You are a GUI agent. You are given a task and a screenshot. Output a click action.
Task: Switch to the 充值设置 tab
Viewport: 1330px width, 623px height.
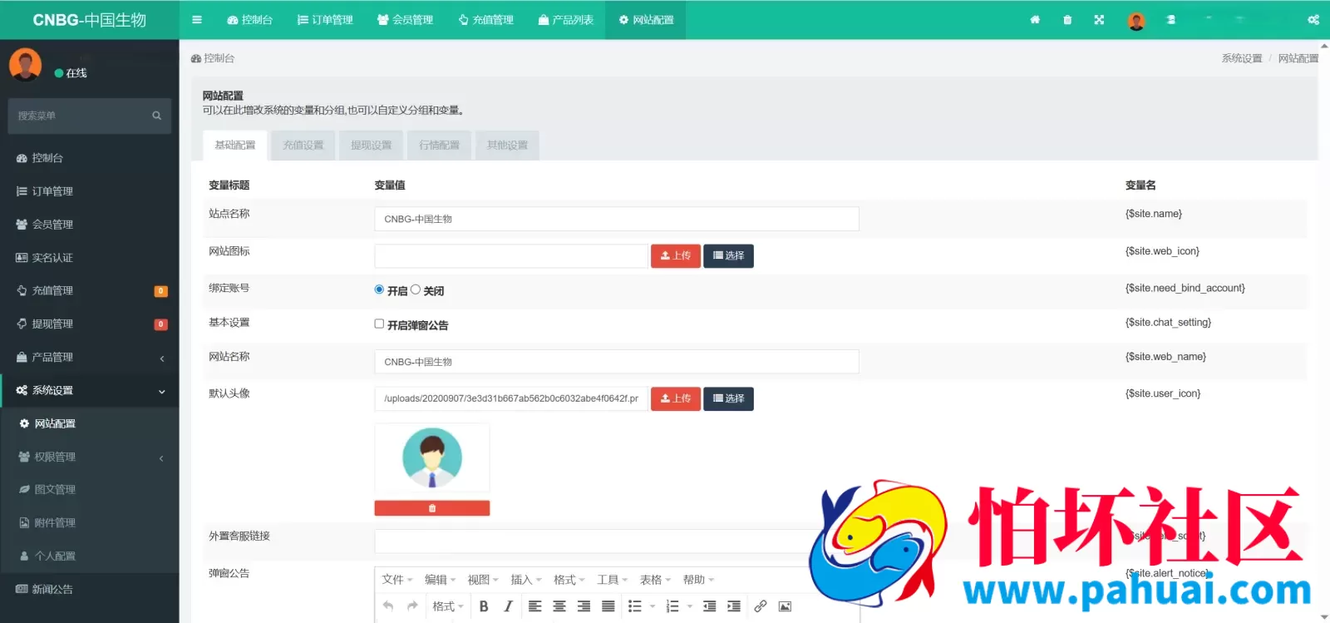(x=303, y=145)
